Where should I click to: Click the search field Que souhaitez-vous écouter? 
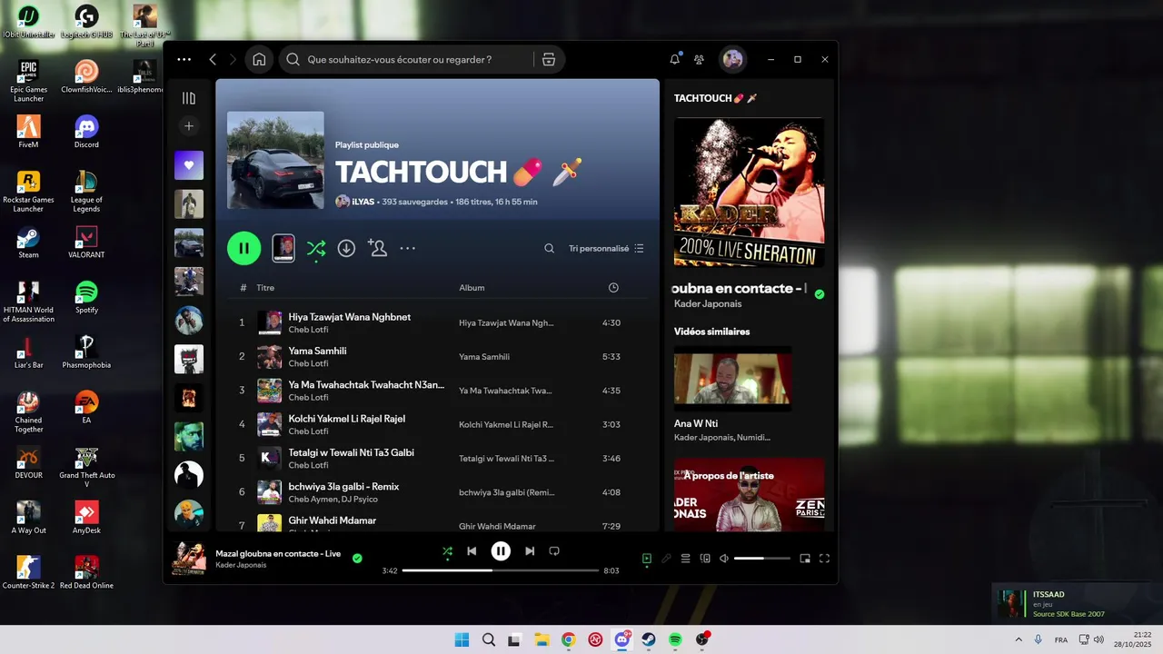pyautogui.click(x=406, y=59)
